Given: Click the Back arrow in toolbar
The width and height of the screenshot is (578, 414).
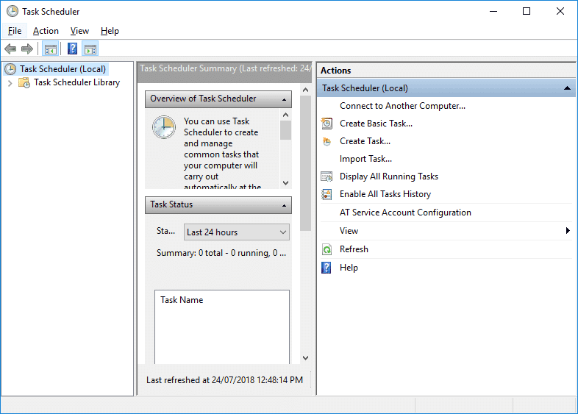Looking at the screenshot, I should [10, 49].
